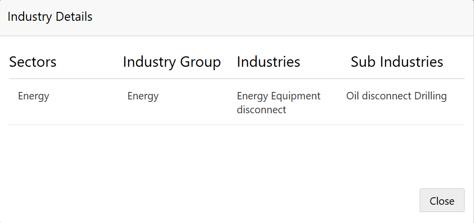
Task: Select the Oil disconnect Drilling cell
Action: [396, 96]
